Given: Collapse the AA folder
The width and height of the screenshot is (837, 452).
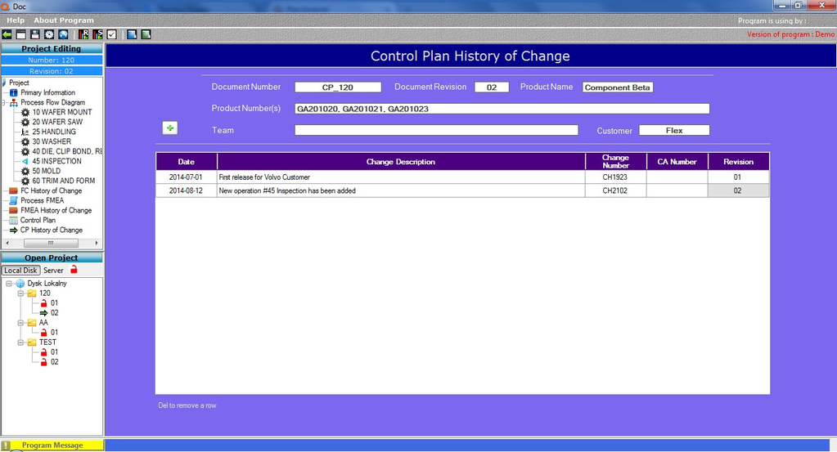Looking at the screenshot, I should pyautogui.click(x=20, y=323).
